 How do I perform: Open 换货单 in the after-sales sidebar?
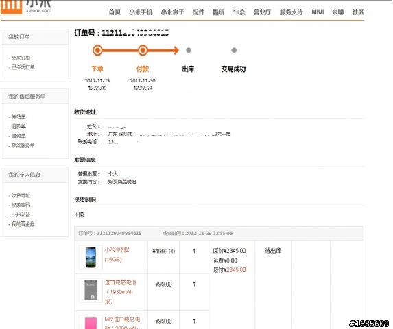click(x=19, y=117)
